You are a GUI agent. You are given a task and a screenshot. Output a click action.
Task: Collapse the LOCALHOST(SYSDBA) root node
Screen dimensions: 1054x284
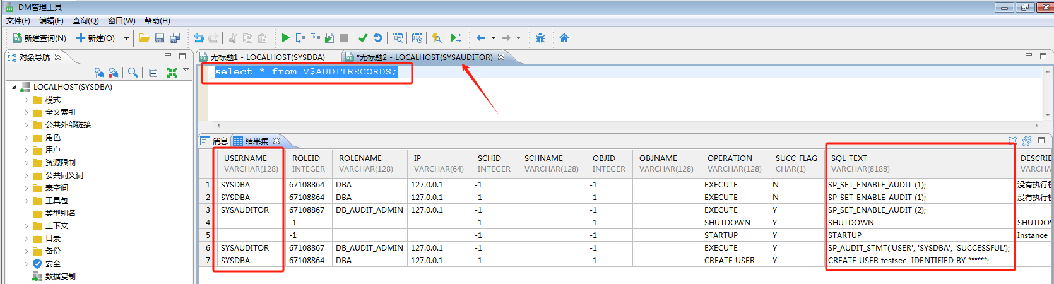14,87
